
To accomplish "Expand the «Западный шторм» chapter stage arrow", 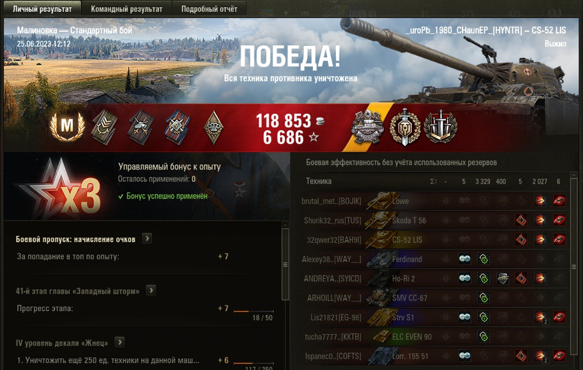I will click(x=151, y=290).
